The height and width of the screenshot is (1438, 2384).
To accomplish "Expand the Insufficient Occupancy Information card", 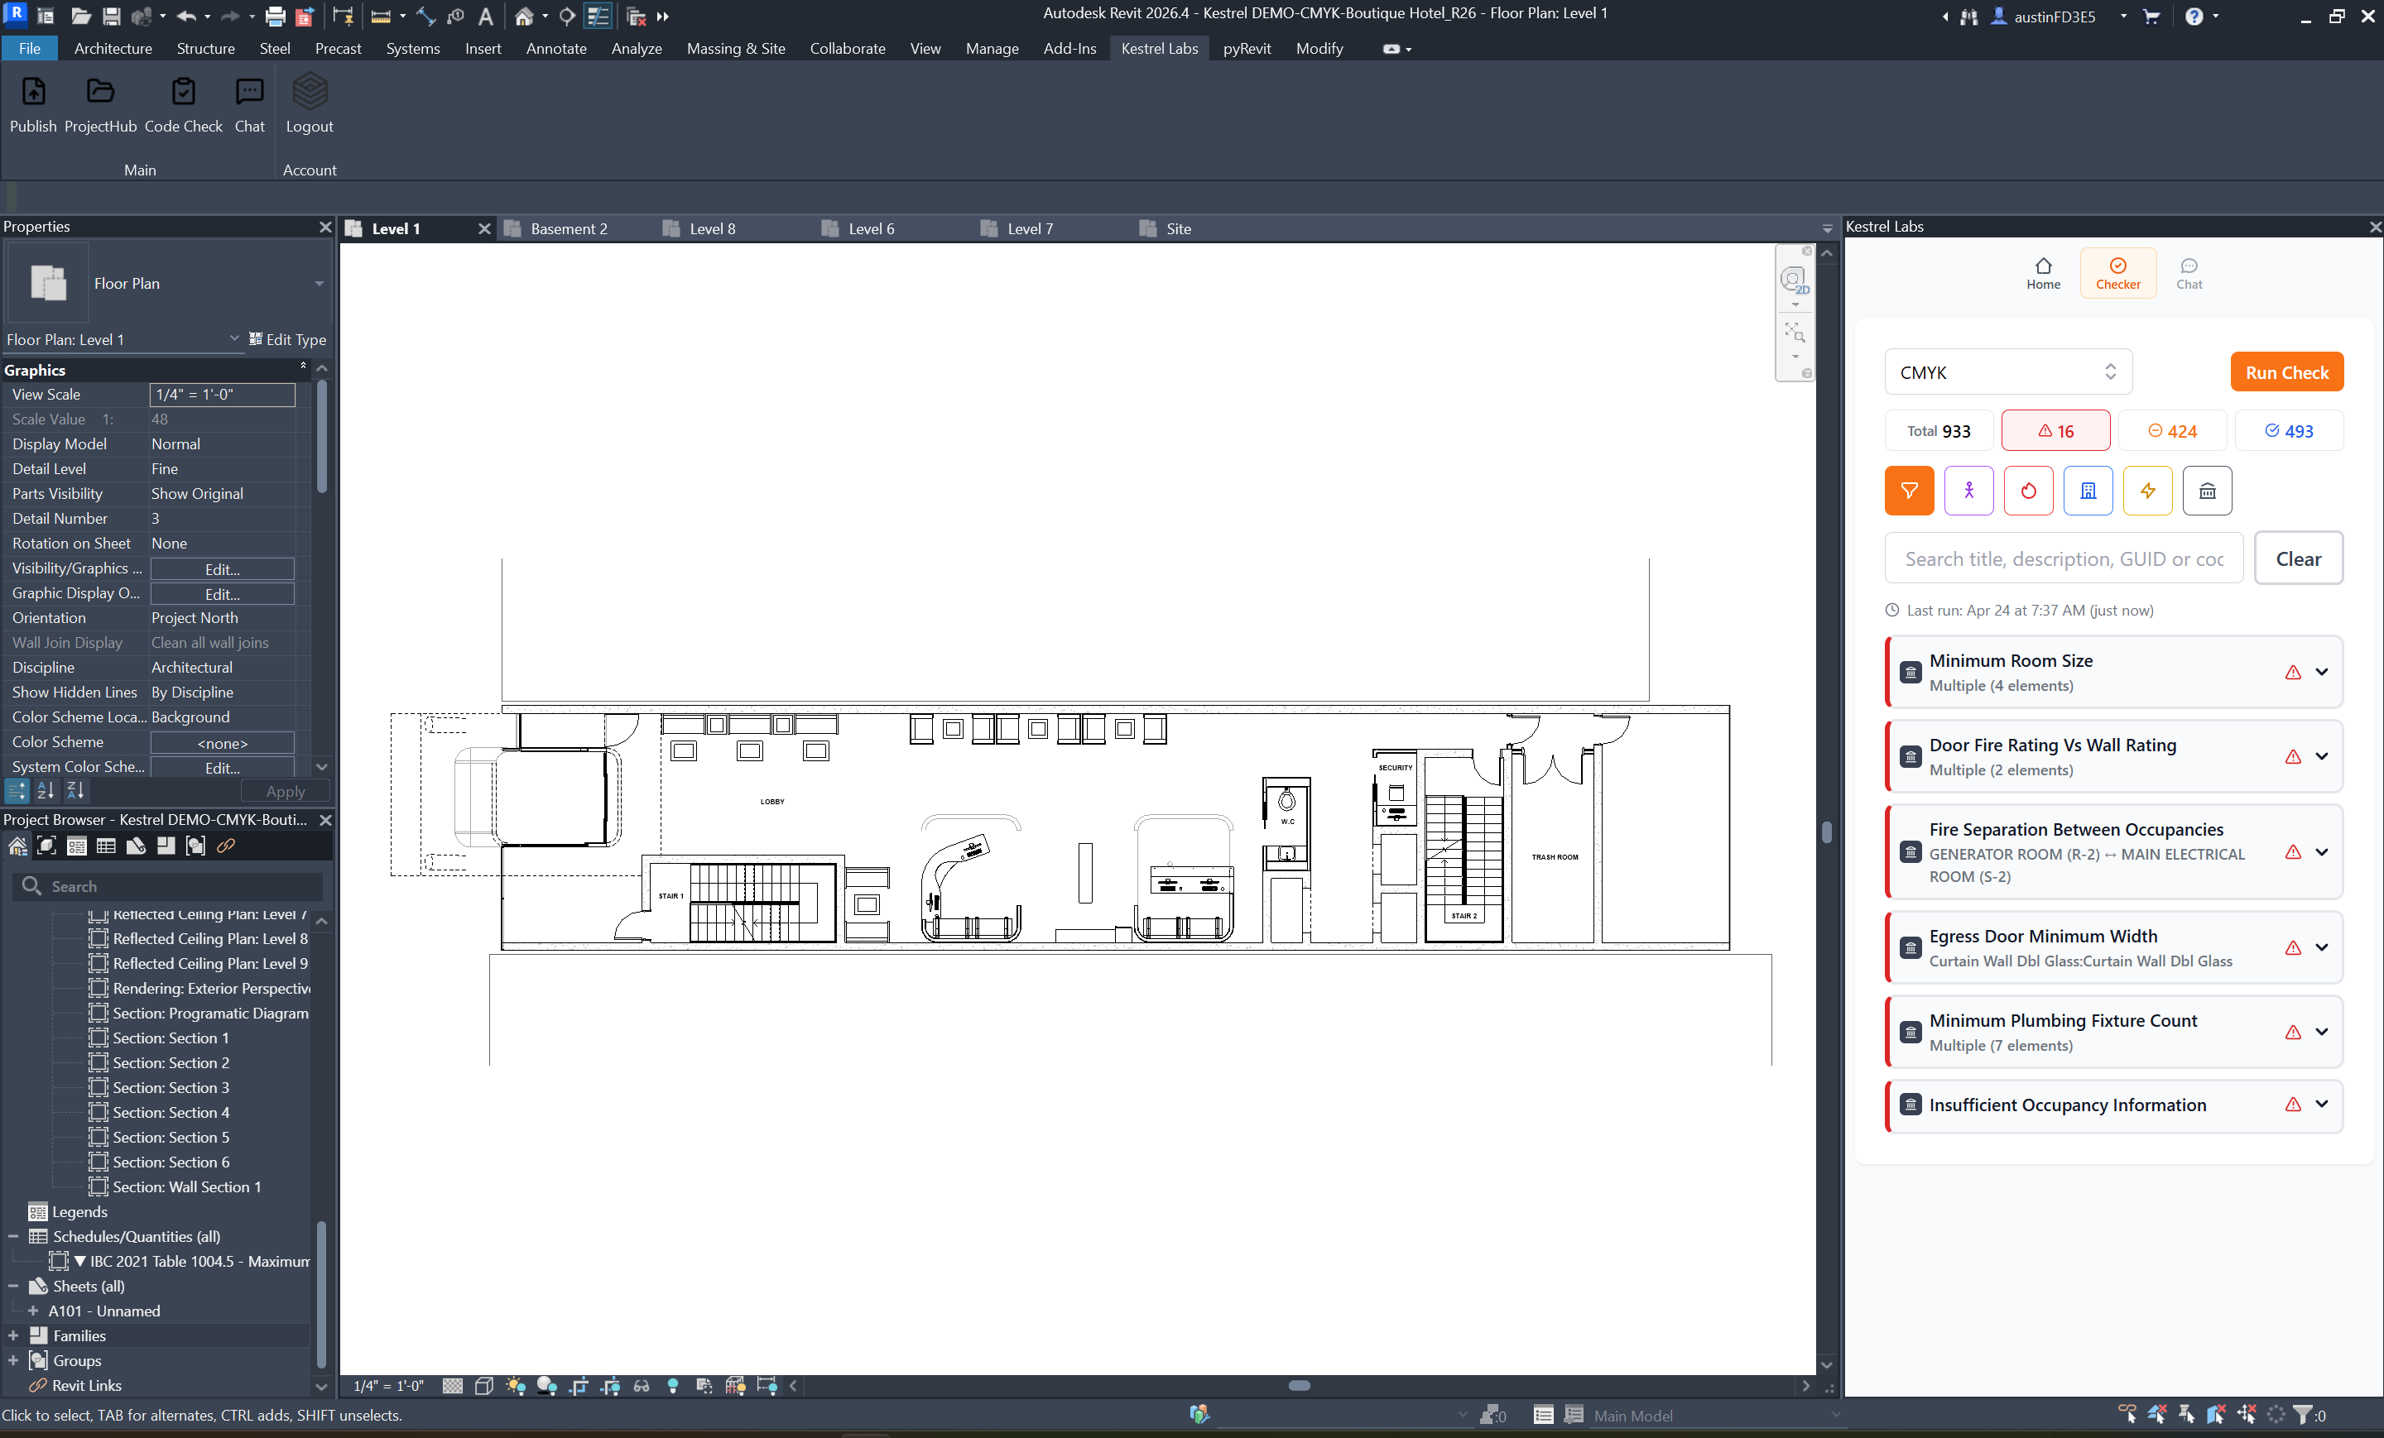I will point(2321,1105).
